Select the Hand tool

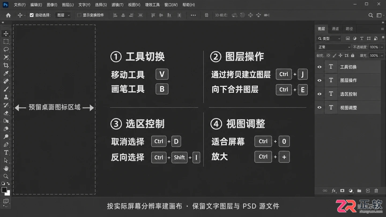click(6, 168)
